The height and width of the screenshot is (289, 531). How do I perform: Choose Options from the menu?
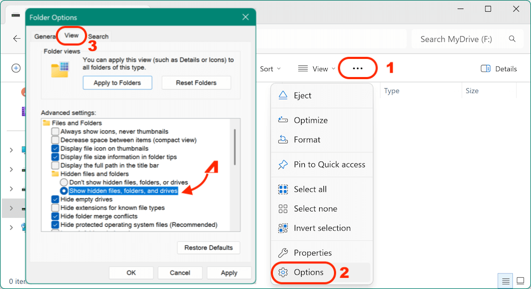pos(322,272)
